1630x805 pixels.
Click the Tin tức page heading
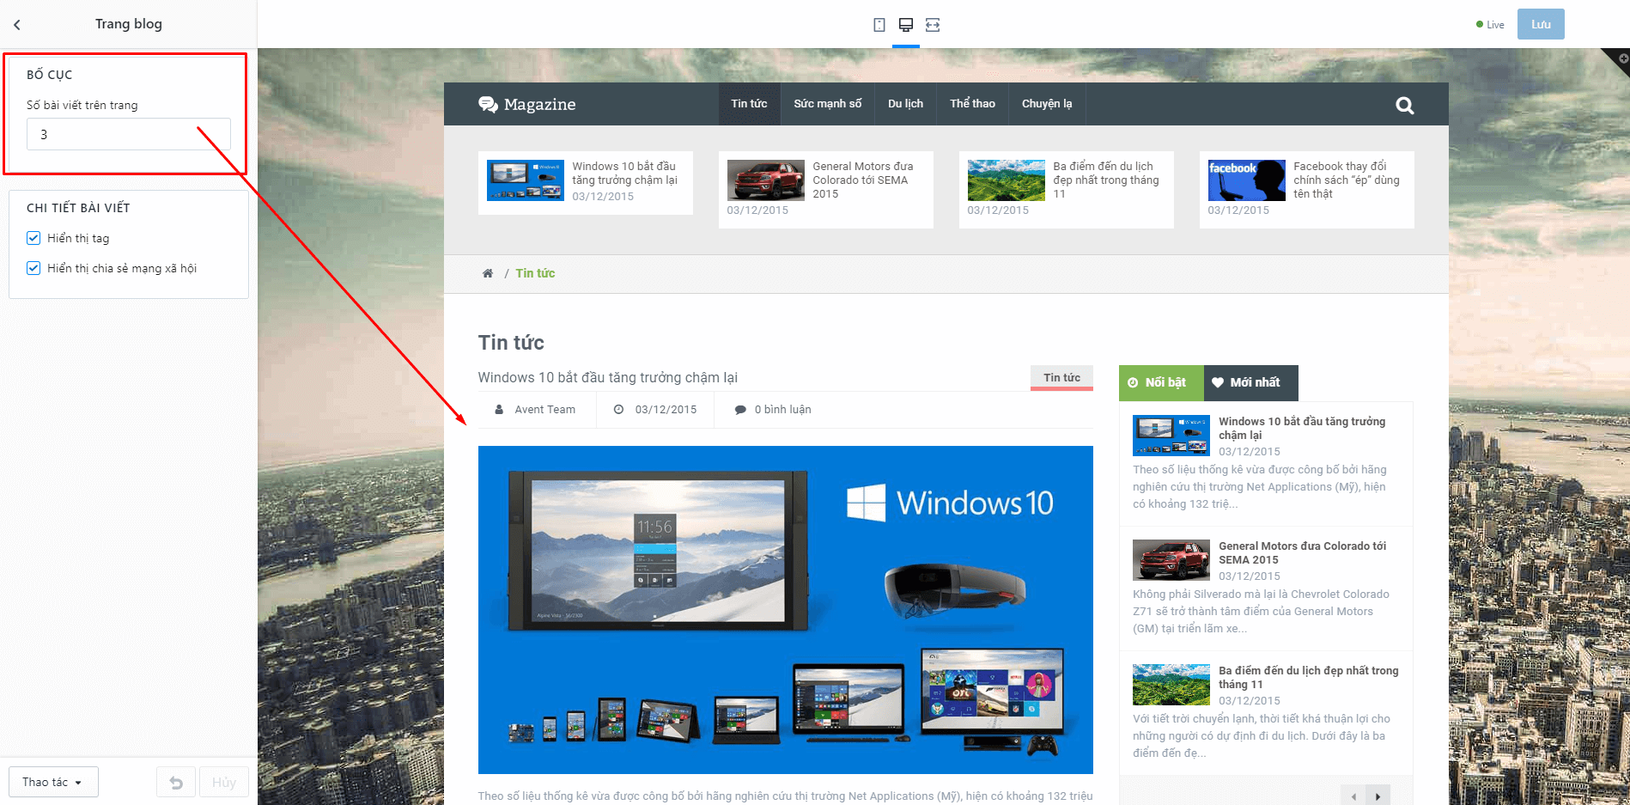(511, 343)
